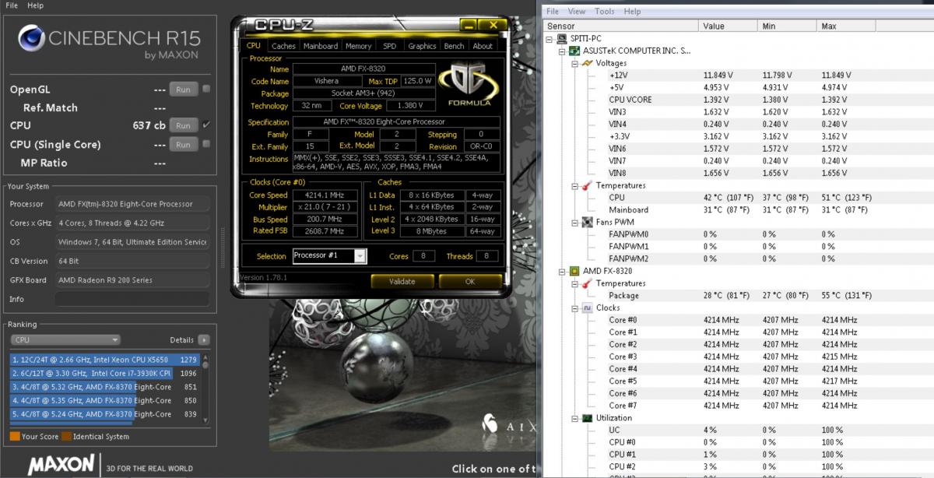Screen dimensions: 934x478
Task: Open the HWMonitor View menu
Action: [577, 12]
